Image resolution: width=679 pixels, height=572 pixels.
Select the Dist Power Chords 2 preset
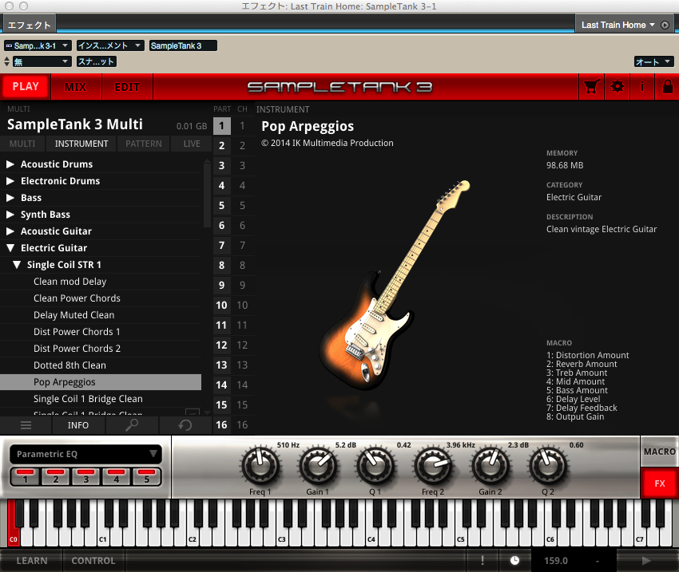tap(101, 349)
